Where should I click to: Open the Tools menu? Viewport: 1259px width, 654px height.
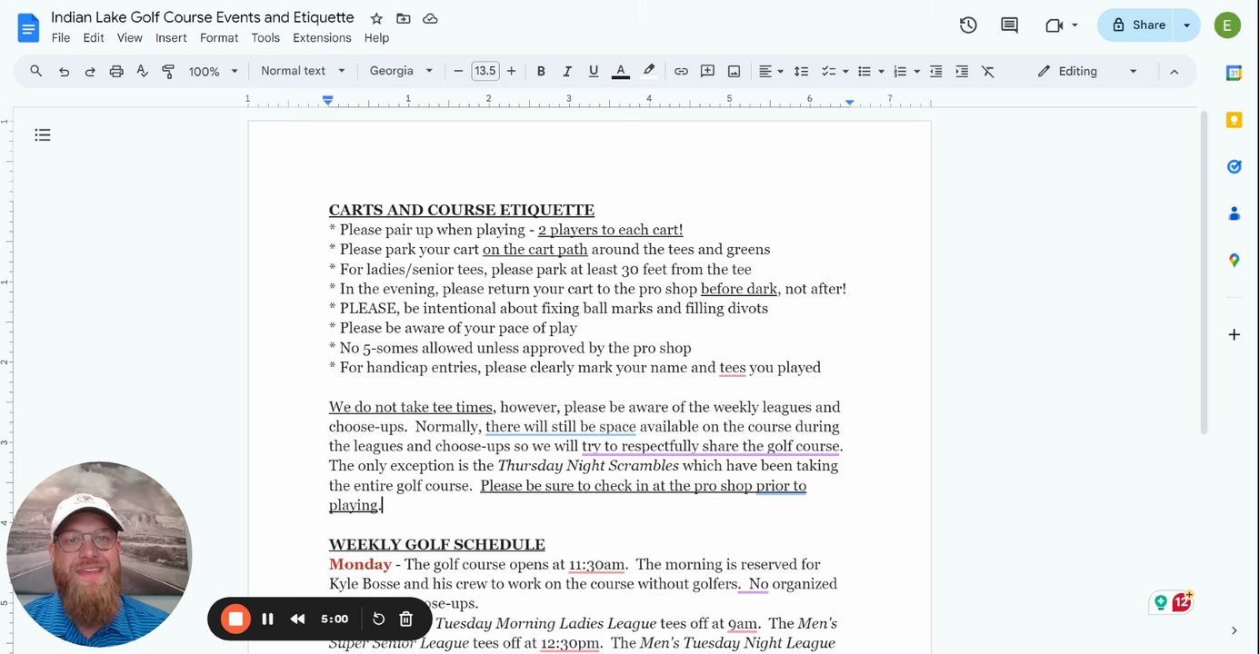click(265, 38)
